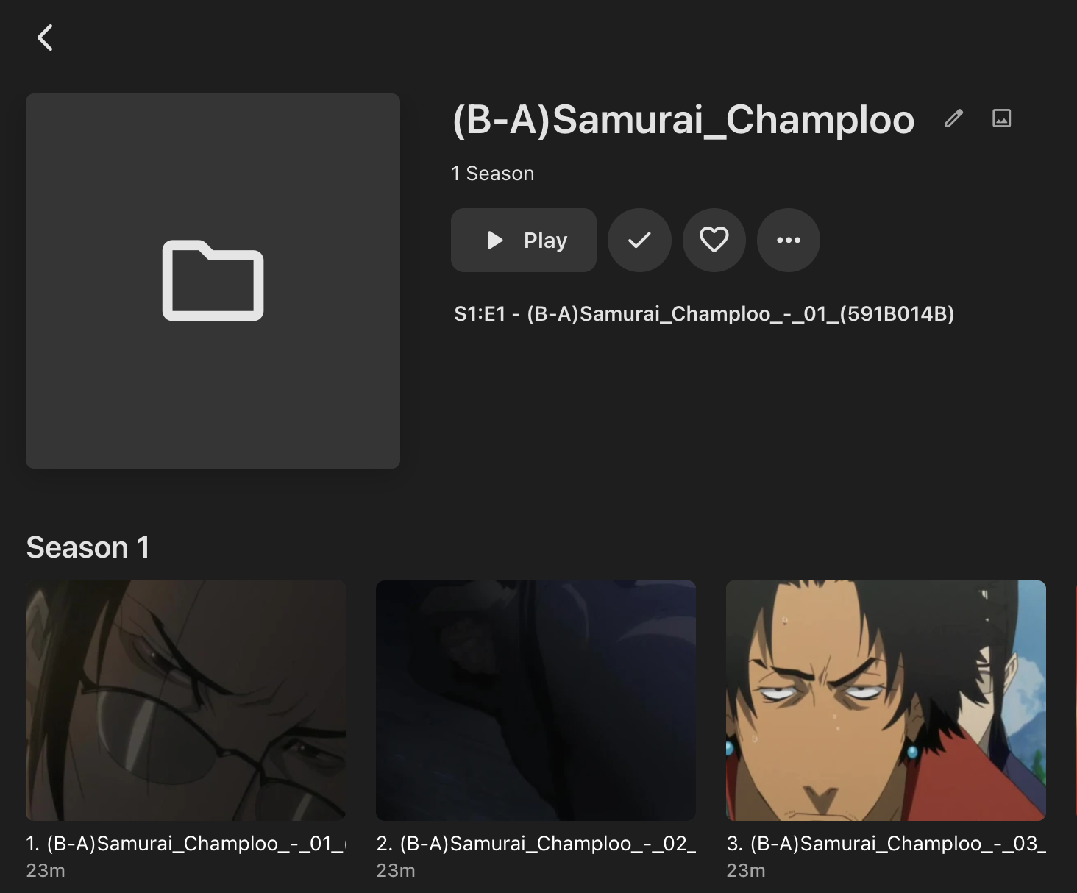Image resolution: width=1077 pixels, height=893 pixels.
Task: Change the show artwork via image icon
Action: coord(1002,118)
